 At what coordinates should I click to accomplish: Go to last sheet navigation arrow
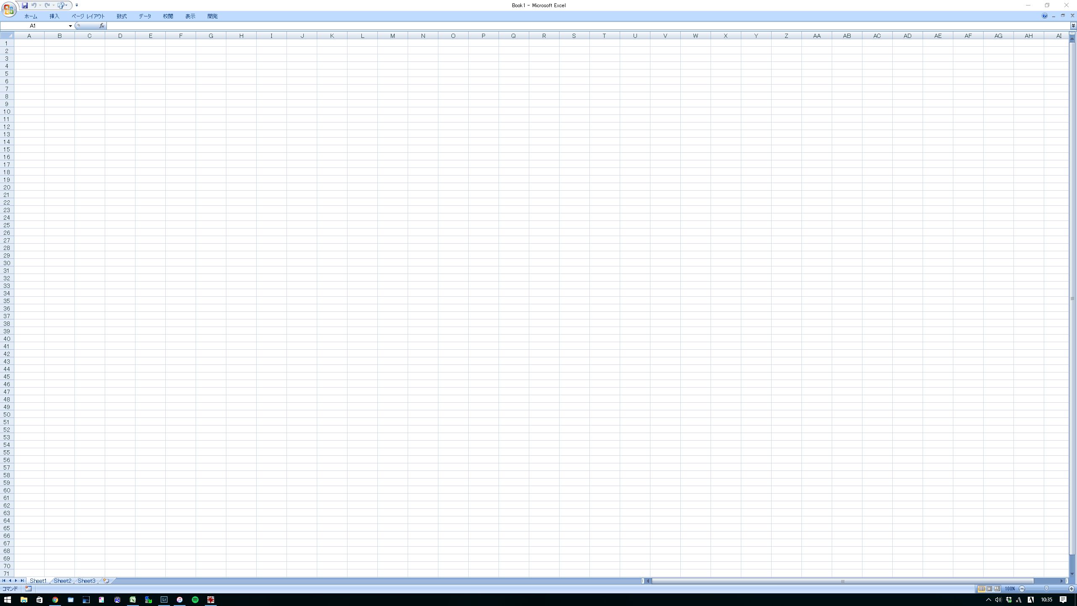pos(22,581)
